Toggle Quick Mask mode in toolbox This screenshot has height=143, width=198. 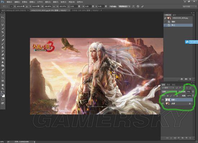coord(3,100)
